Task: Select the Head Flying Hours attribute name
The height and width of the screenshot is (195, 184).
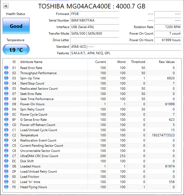Action: tap(34, 187)
